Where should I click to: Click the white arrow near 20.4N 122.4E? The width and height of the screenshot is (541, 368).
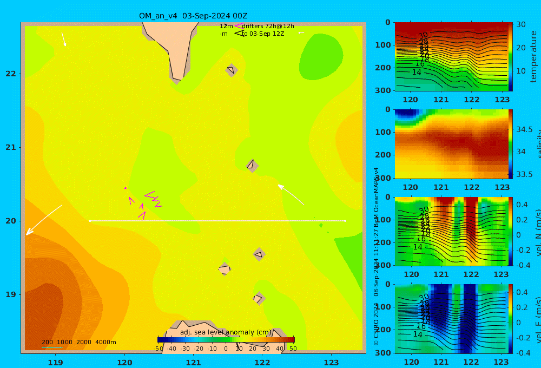[x=291, y=195]
